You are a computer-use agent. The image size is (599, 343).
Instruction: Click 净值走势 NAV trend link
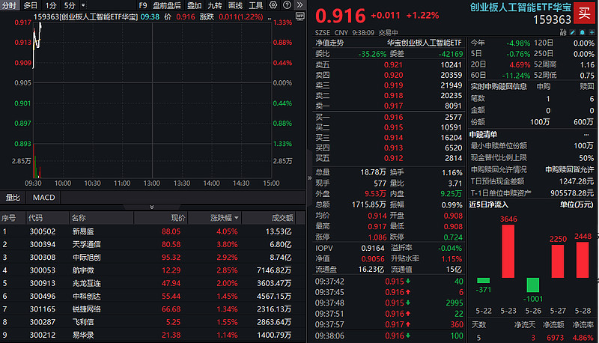click(329, 43)
